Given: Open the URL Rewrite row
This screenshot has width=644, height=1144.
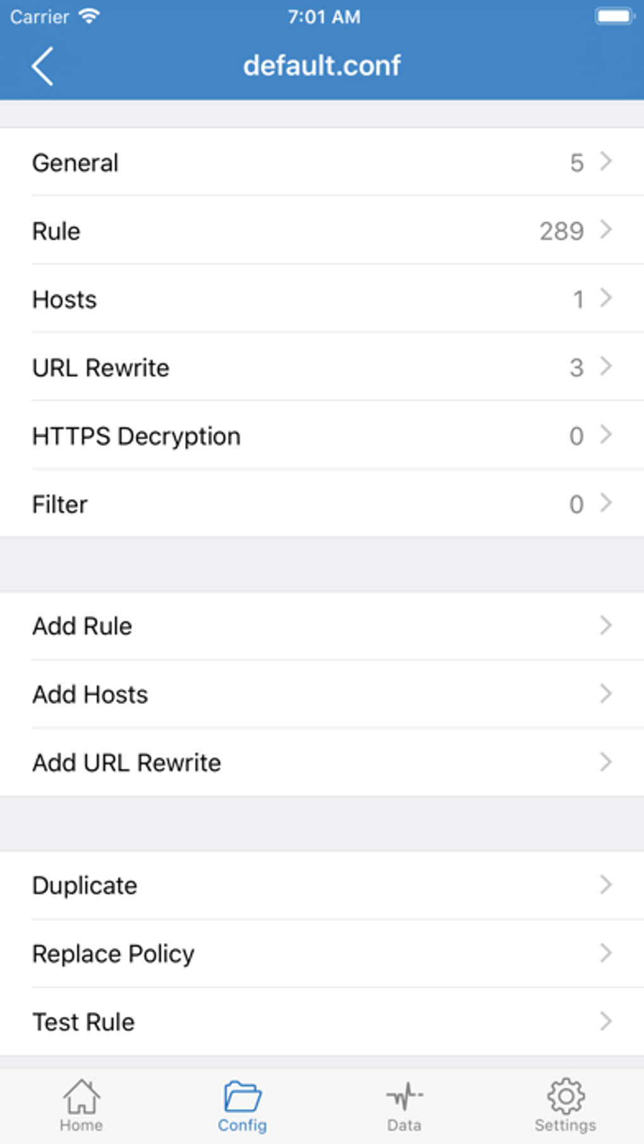Looking at the screenshot, I should [322, 368].
